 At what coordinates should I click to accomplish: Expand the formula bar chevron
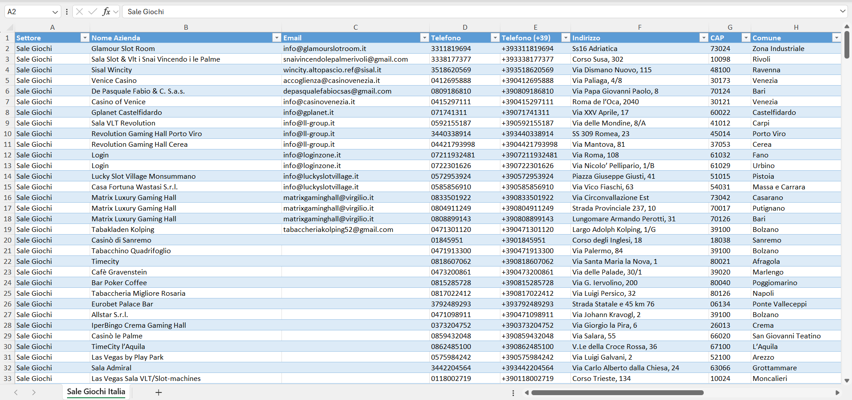843,12
